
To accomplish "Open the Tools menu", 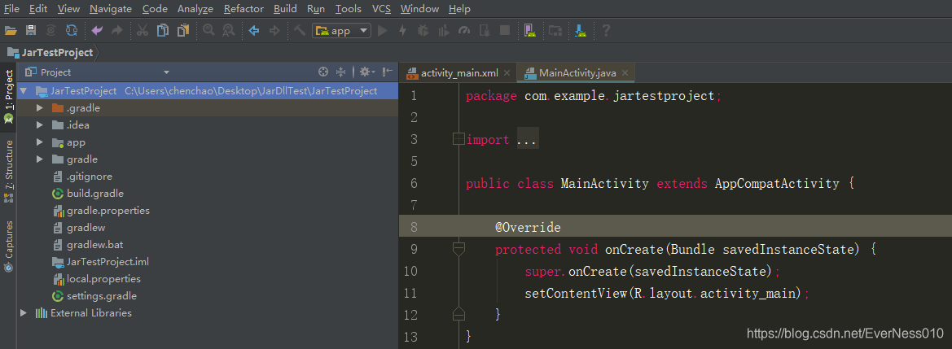I will click(348, 9).
